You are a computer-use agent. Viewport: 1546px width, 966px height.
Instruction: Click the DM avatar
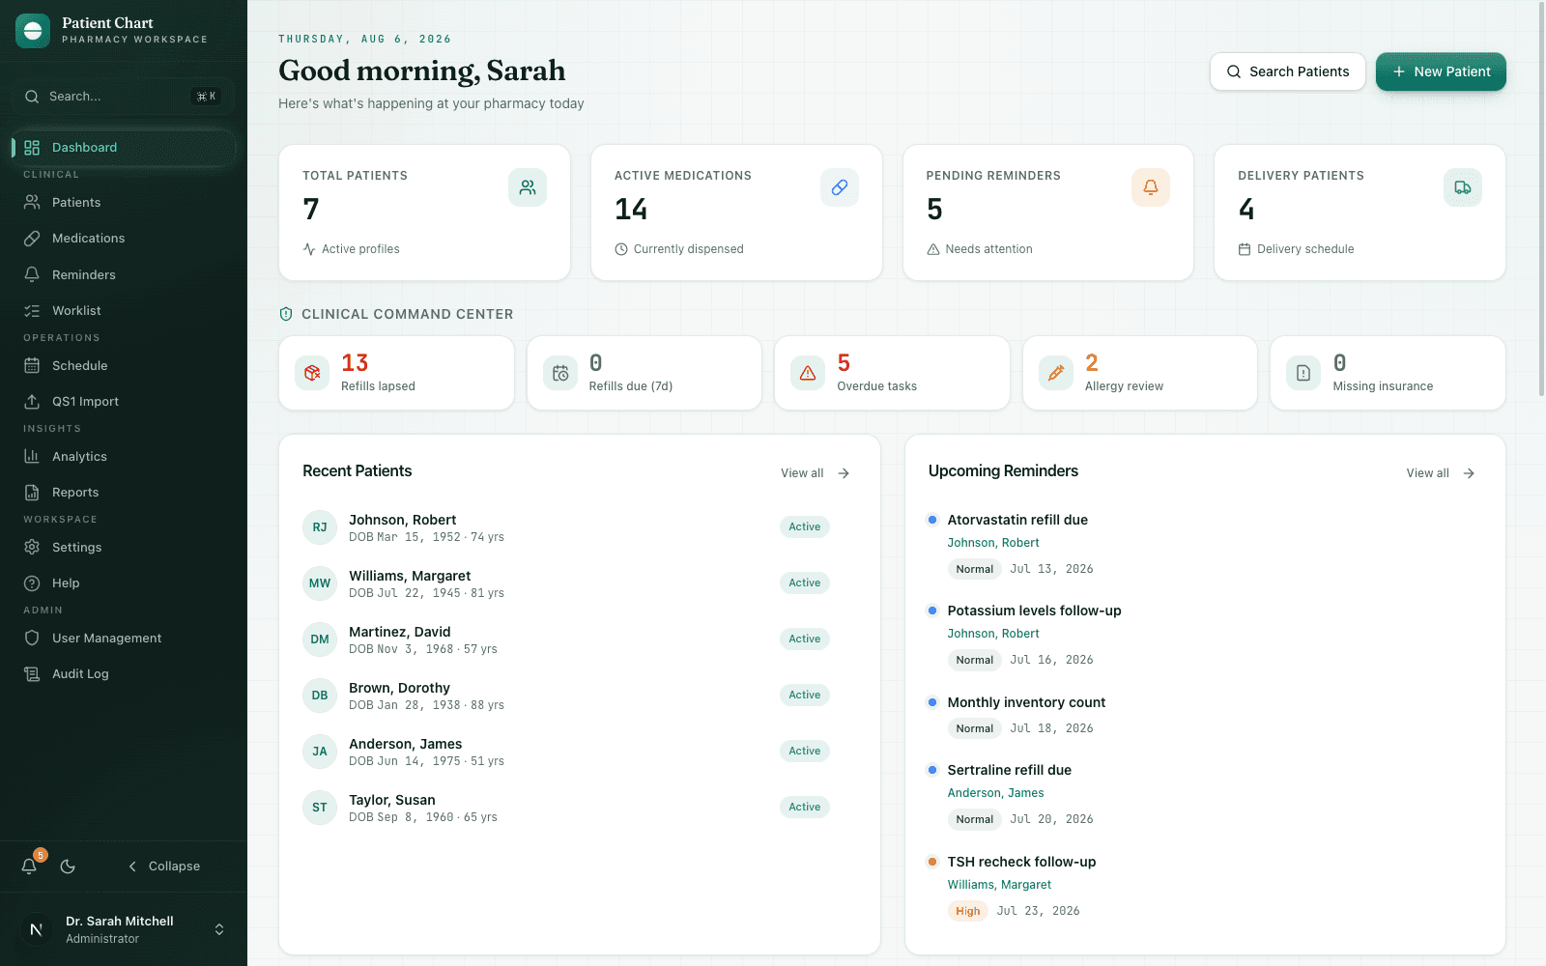point(320,639)
